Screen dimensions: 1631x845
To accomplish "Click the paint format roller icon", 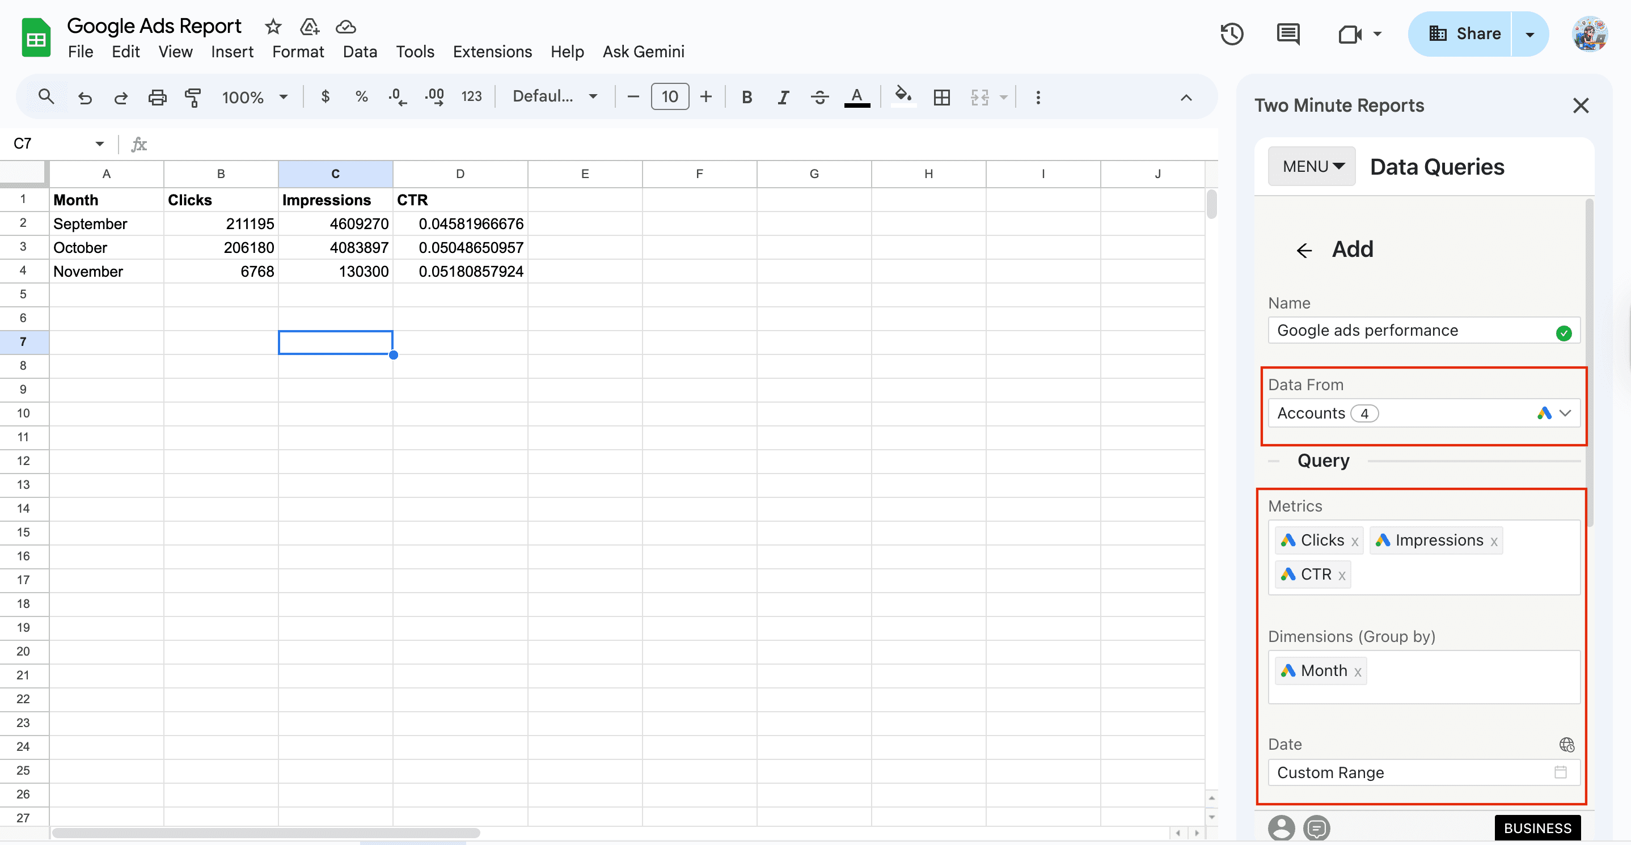I will pyautogui.click(x=192, y=97).
